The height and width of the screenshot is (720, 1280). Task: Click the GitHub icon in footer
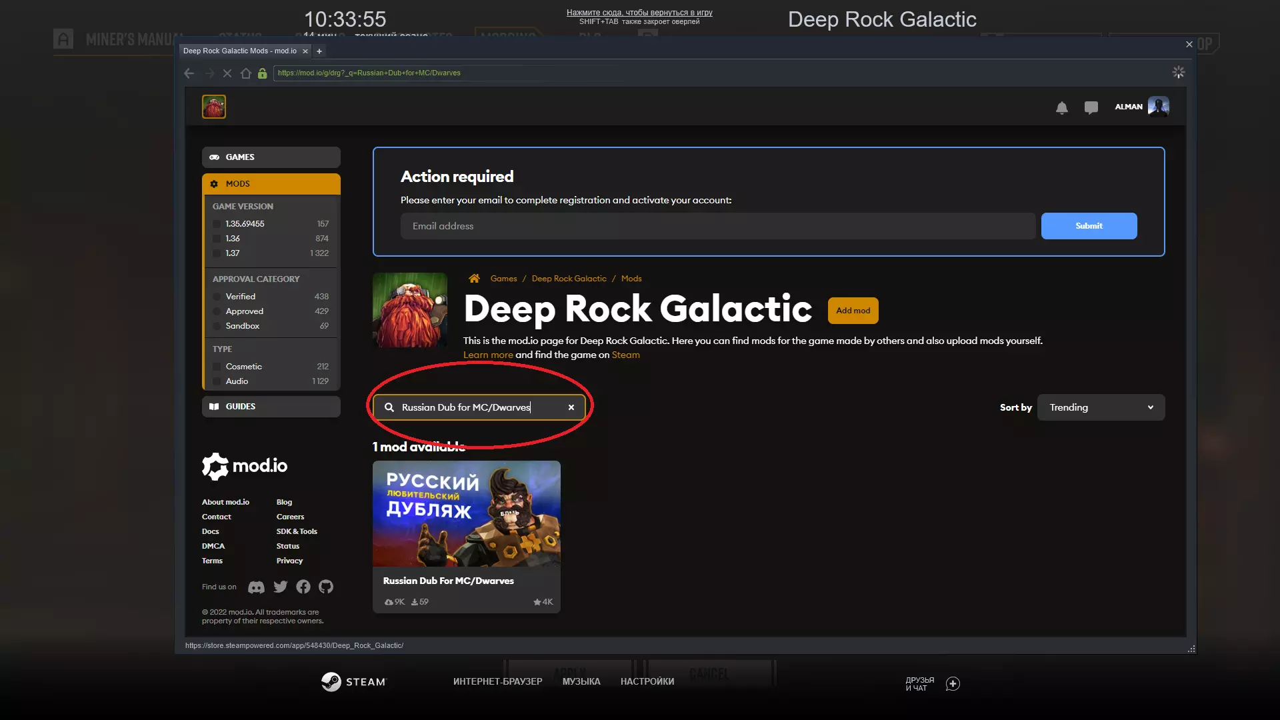point(325,587)
